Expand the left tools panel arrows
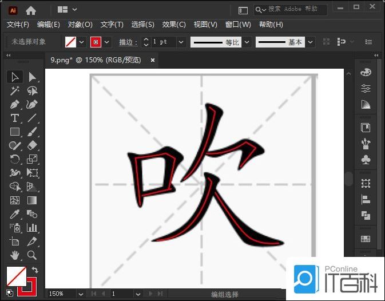The image size is (385, 301). tap(9, 56)
